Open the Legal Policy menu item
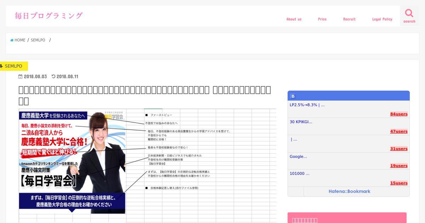 382,19
